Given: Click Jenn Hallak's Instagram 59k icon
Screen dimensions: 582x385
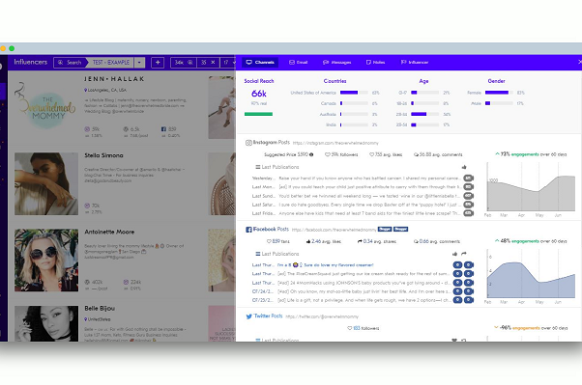Looking at the screenshot, I should pyautogui.click(x=87, y=129).
